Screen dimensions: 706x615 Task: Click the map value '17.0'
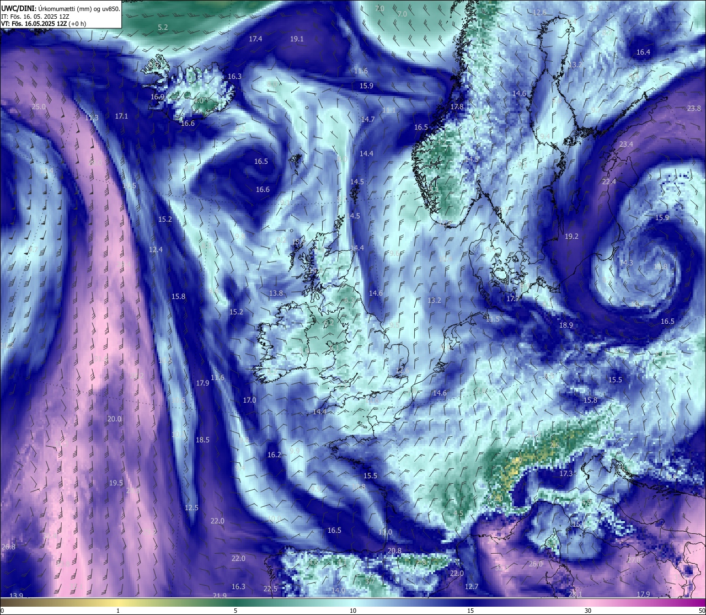click(249, 400)
